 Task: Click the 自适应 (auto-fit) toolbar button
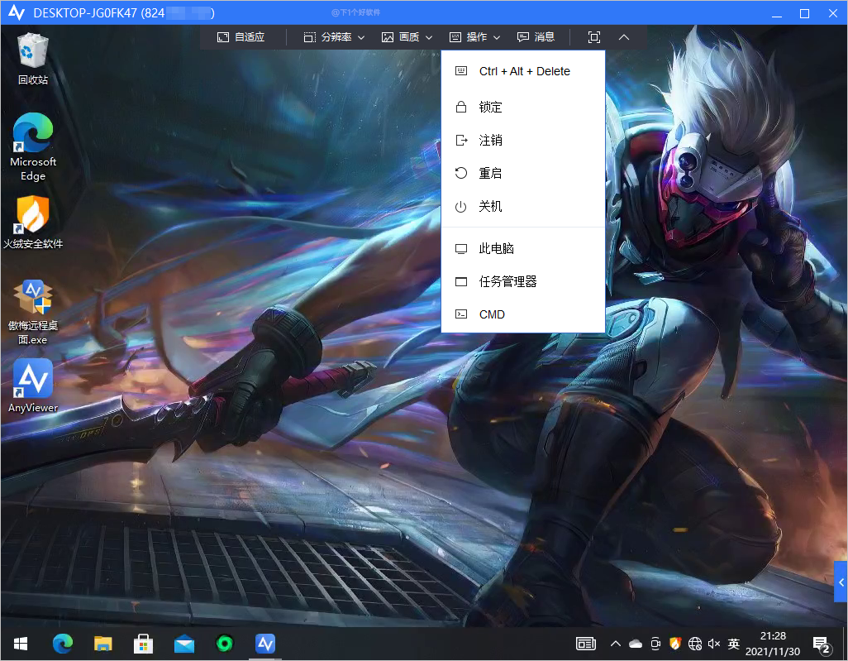pyautogui.click(x=241, y=36)
